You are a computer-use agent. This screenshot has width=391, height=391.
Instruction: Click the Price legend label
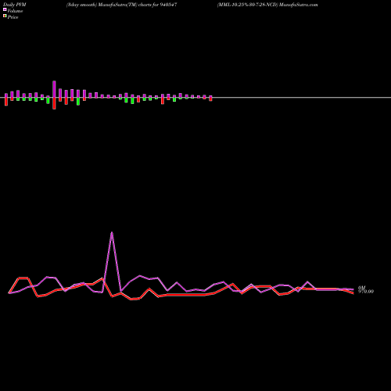coord(13,17)
